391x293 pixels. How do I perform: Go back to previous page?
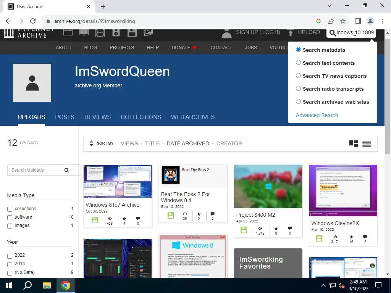click(8, 21)
